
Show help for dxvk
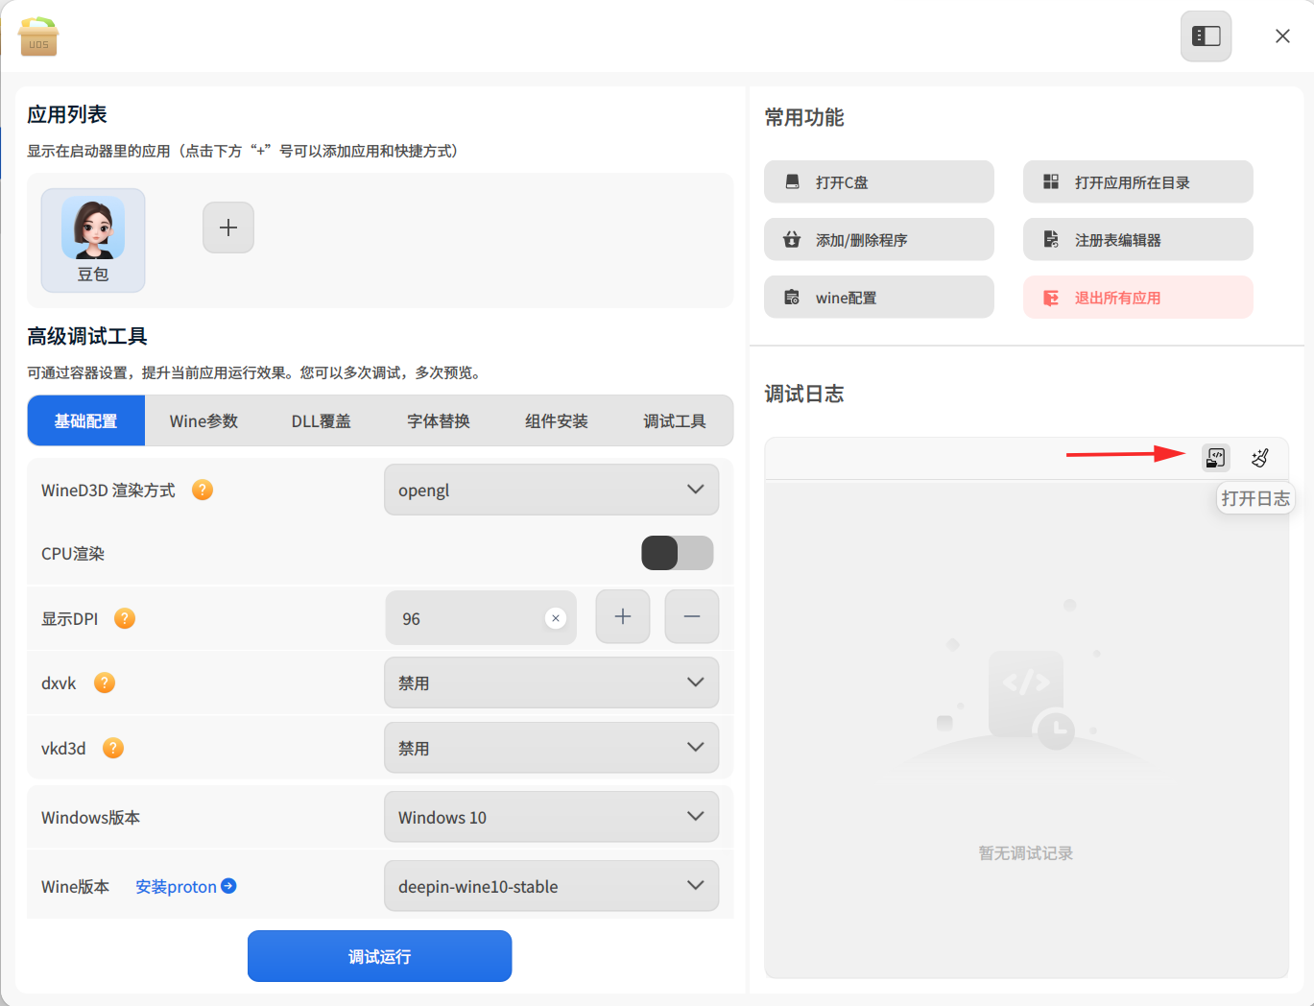105,683
